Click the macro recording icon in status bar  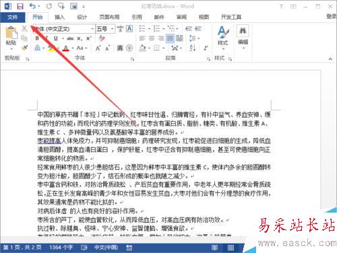(129, 248)
